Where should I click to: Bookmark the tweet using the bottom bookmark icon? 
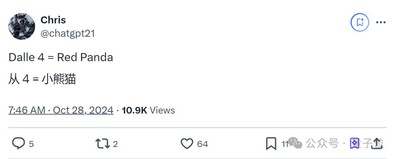[x=271, y=144]
